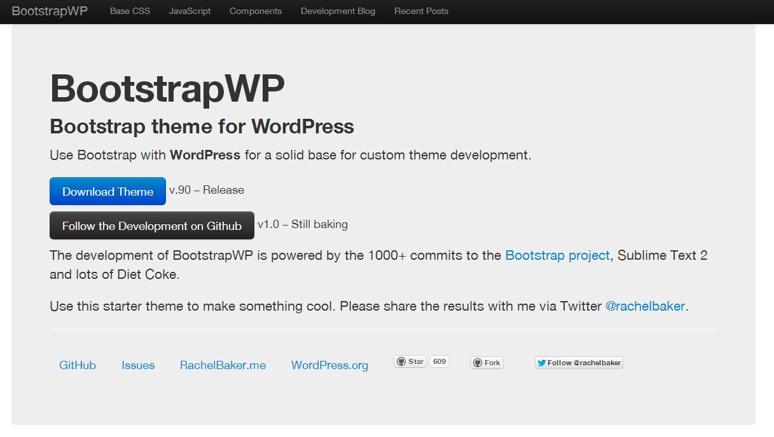The image size is (774, 437).
Task: Click the GitHub Fork button
Action: click(x=487, y=363)
